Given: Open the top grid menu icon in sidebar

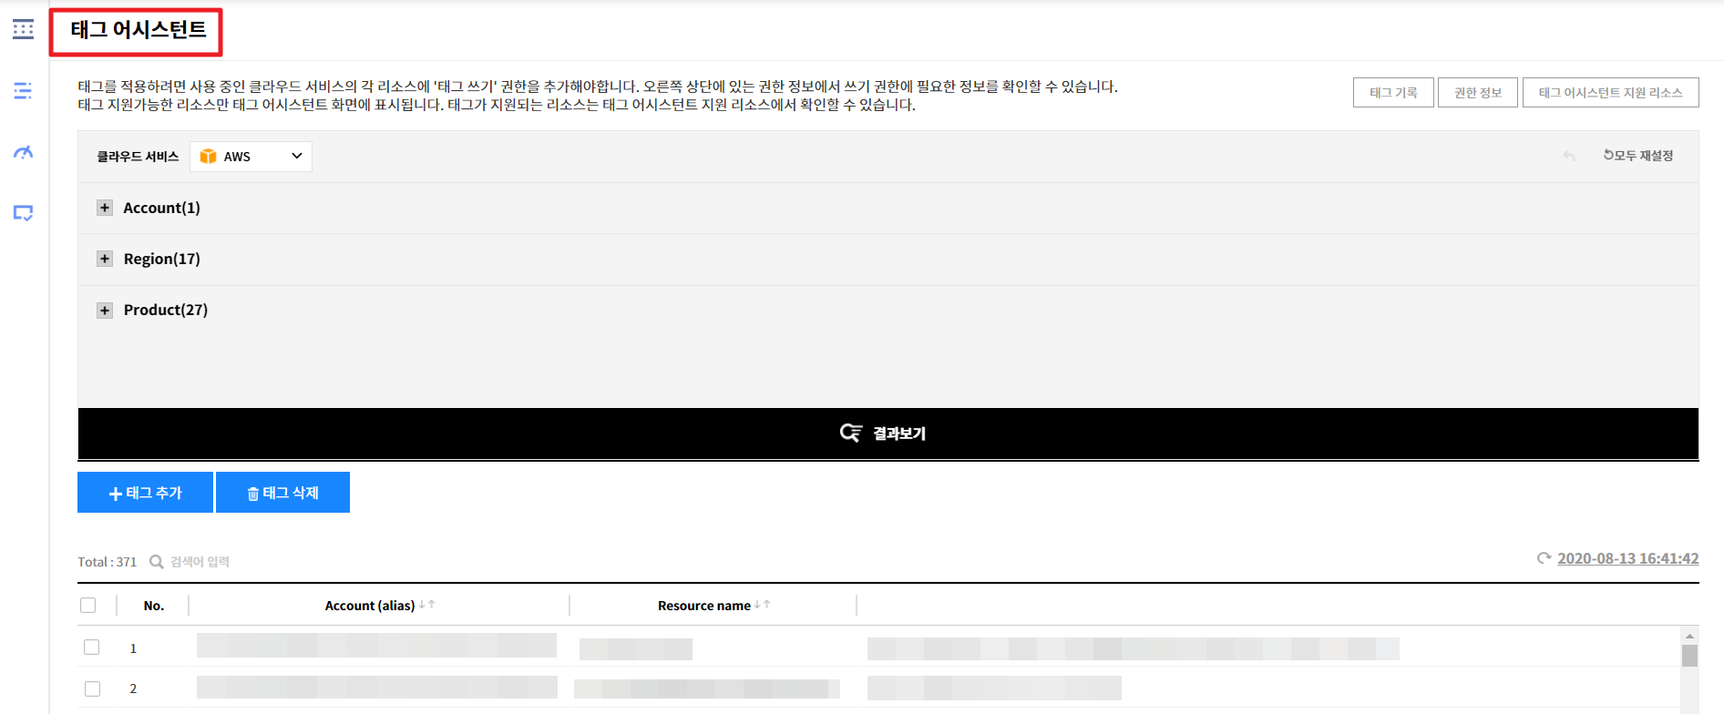Looking at the screenshot, I should [24, 29].
